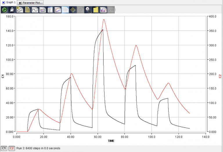The width and height of the screenshot is (223, 152).
Task: Close the Graph 1 tab
Action: tap(3, 3)
